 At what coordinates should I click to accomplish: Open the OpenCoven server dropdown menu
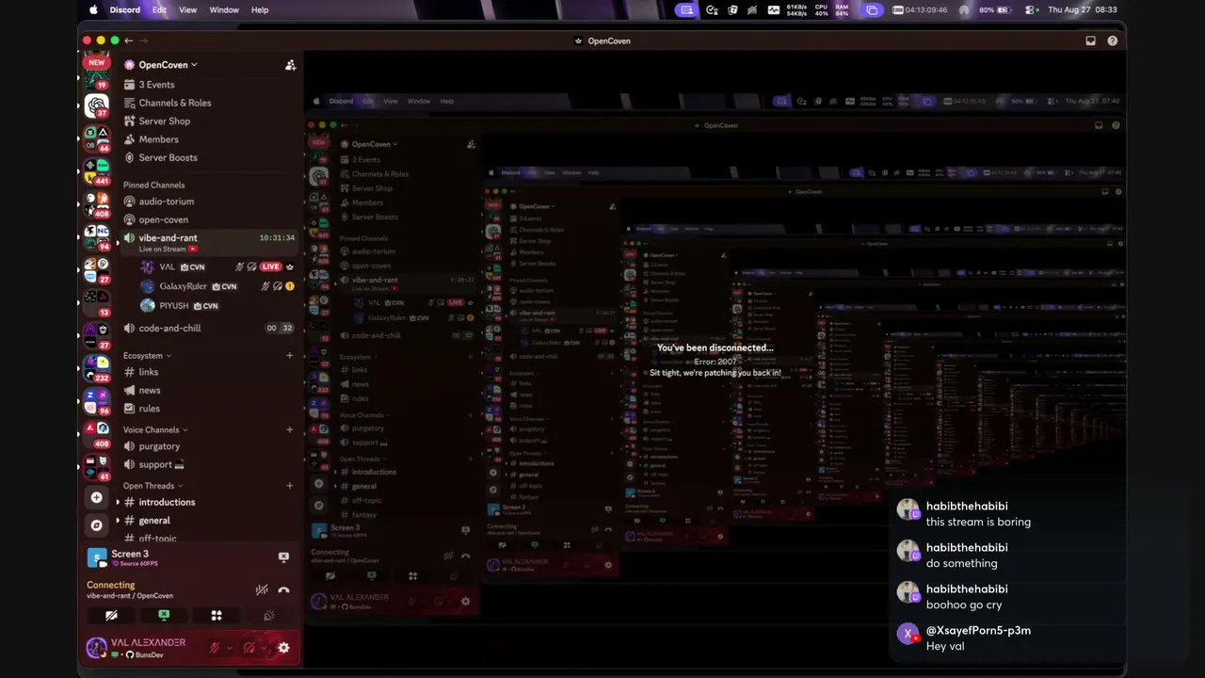tap(161, 65)
